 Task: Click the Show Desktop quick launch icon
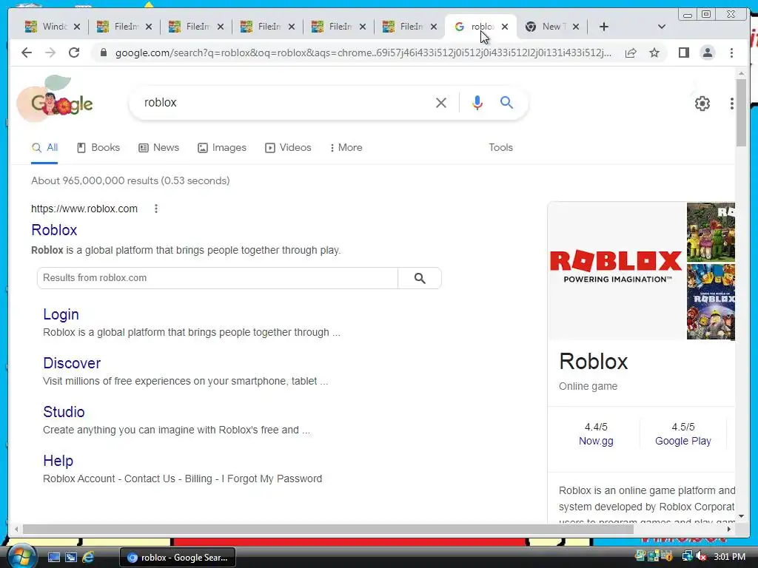coord(53,558)
